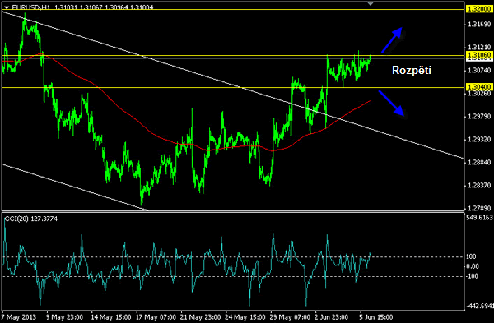Image resolution: width=494 pixels, height=323 pixels.
Task: Click the EURUSD,H1 chart title text
Action: (31, 7)
